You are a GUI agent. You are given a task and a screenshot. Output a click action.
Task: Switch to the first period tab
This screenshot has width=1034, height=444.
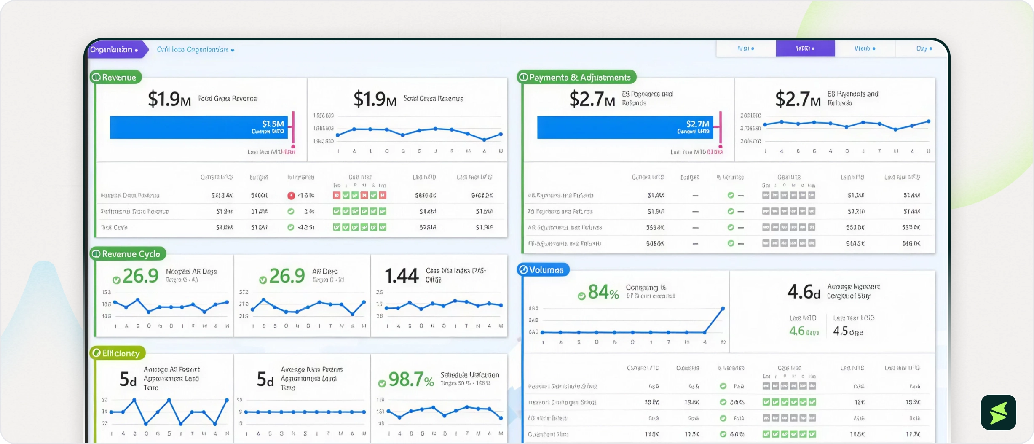[746, 48]
